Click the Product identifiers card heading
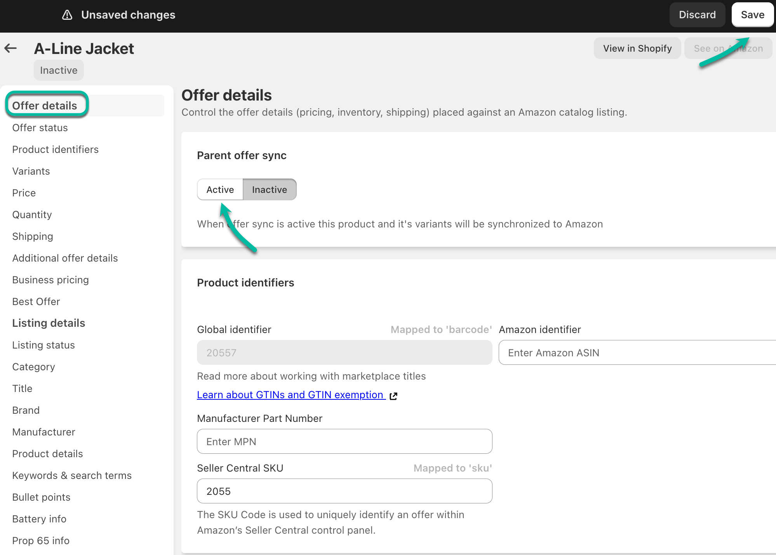Image resolution: width=776 pixels, height=555 pixels. 245,283
